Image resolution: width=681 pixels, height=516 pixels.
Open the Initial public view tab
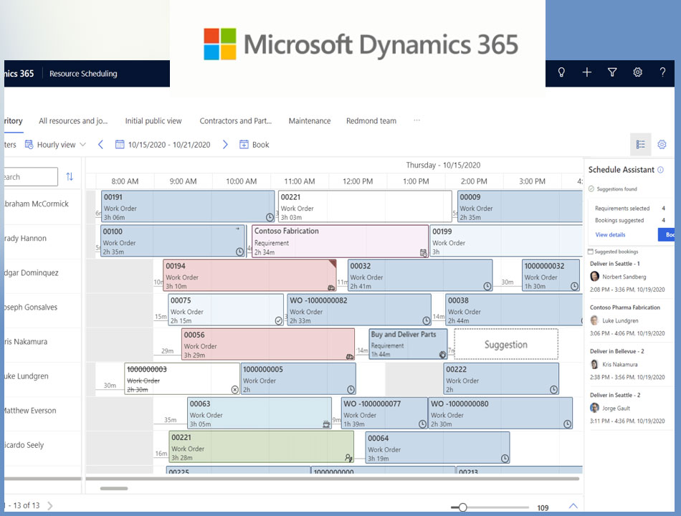click(153, 120)
